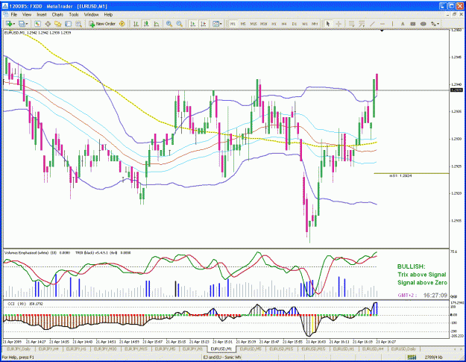Expand the new chart dropdown arrow
Image resolution: width=466 pixels, height=362 pixels.
point(13,24)
